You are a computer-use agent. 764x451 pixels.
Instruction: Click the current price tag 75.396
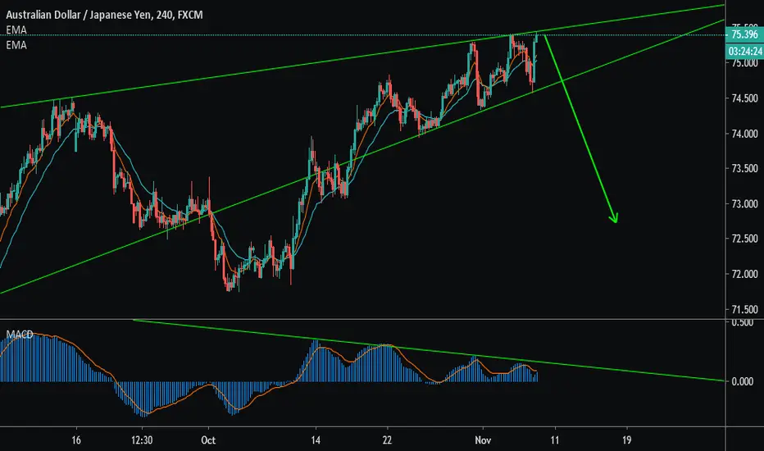(x=744, y=34)
